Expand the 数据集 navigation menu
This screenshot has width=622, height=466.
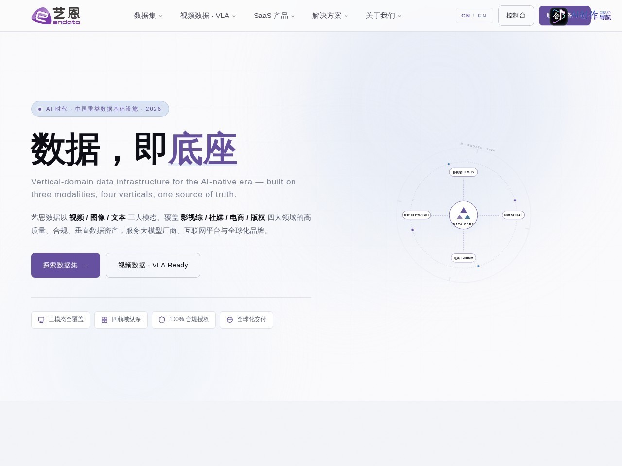(x=148, y=16)
